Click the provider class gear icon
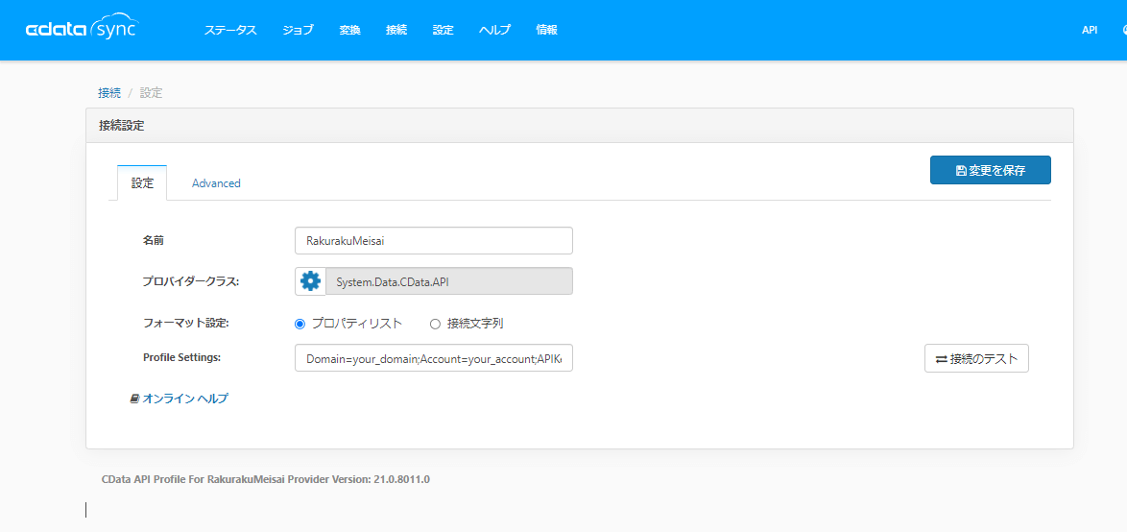Screen dimensions: 1127x532 point(310,281)
